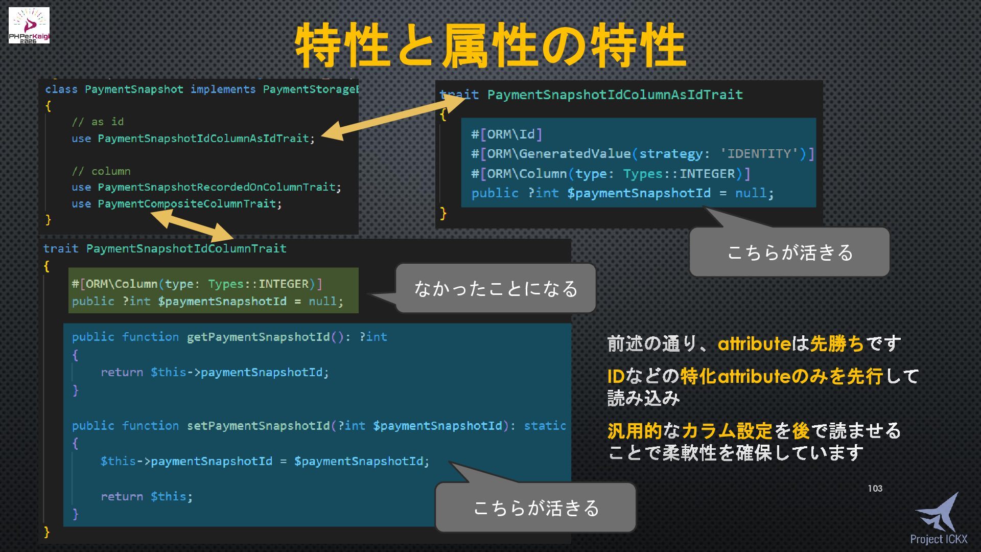This screenshot has height=552, width=981.
Task: Click the ORM\GeneratedValue strategy IDENTITY line
Action: click(642, 154)
